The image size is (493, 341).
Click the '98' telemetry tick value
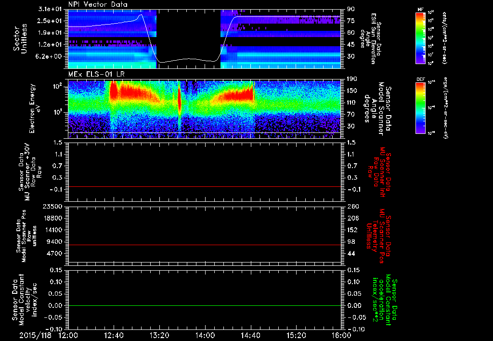tap(350, 242)
